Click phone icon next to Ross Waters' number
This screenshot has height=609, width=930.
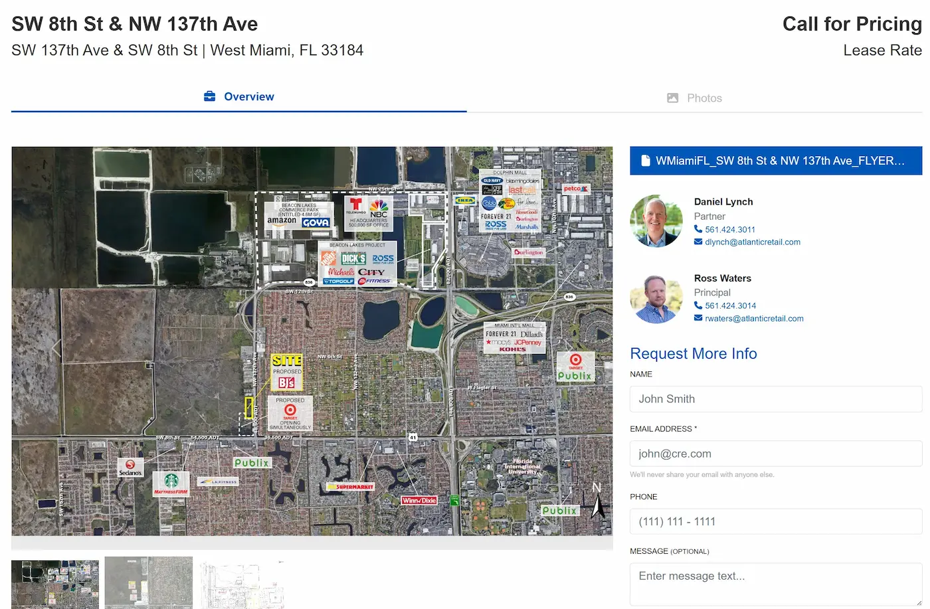(698, 305)
